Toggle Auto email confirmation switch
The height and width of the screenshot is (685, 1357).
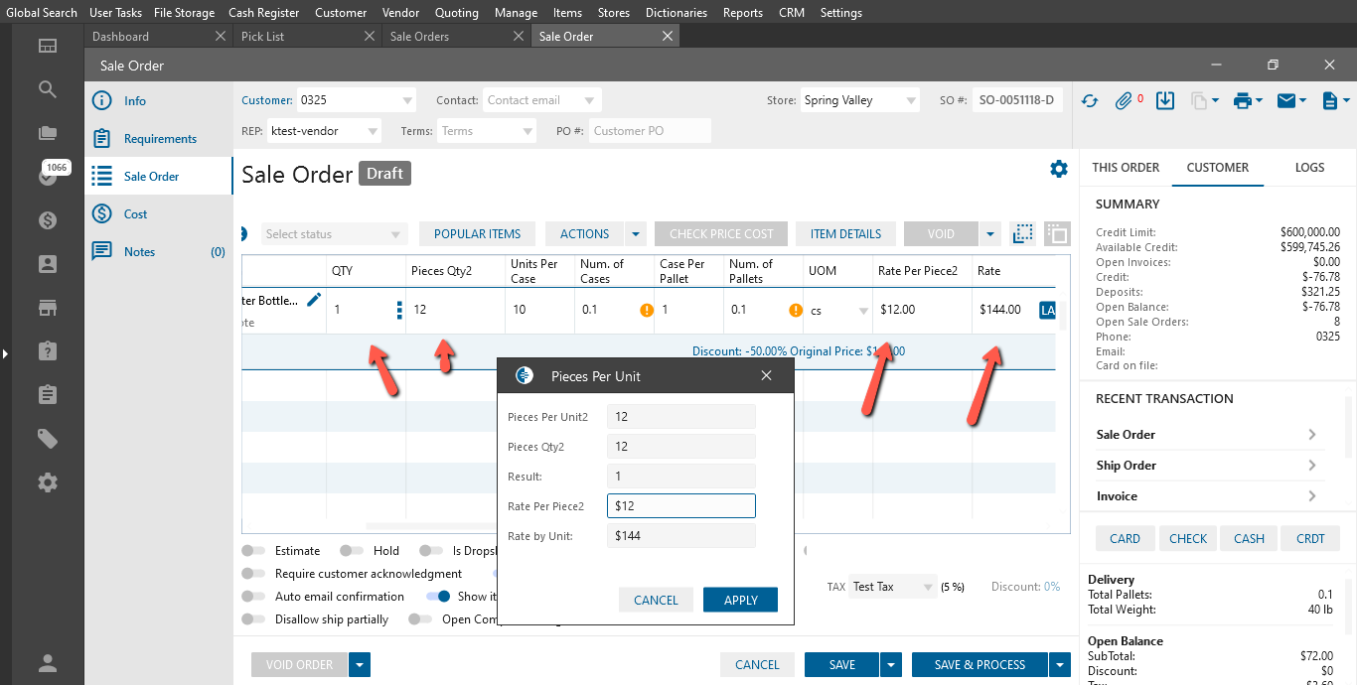(x=254, y=597)
